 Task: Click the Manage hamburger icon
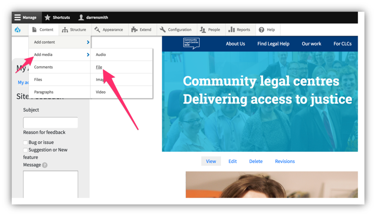17,17
